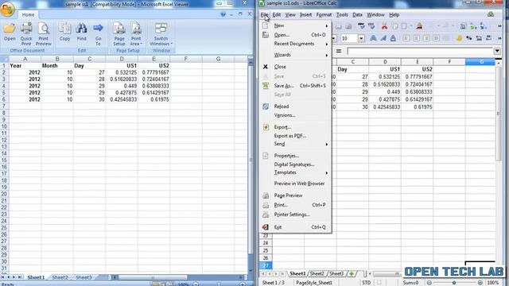Screen dimensions: 509x286
Task: Click the Spelling check icon in LibreOffice toolbar
Action: pos(361,26)
